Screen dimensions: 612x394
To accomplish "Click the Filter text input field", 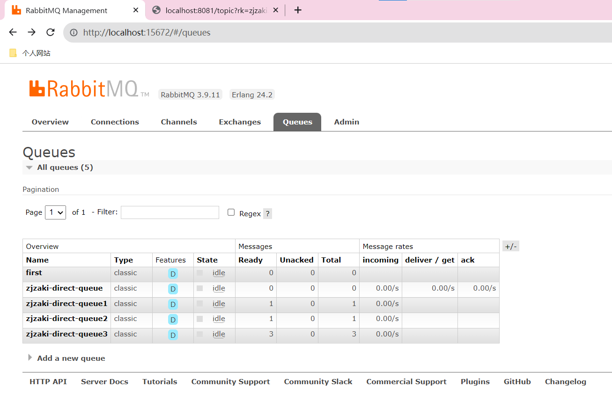I will pos(170,212).
